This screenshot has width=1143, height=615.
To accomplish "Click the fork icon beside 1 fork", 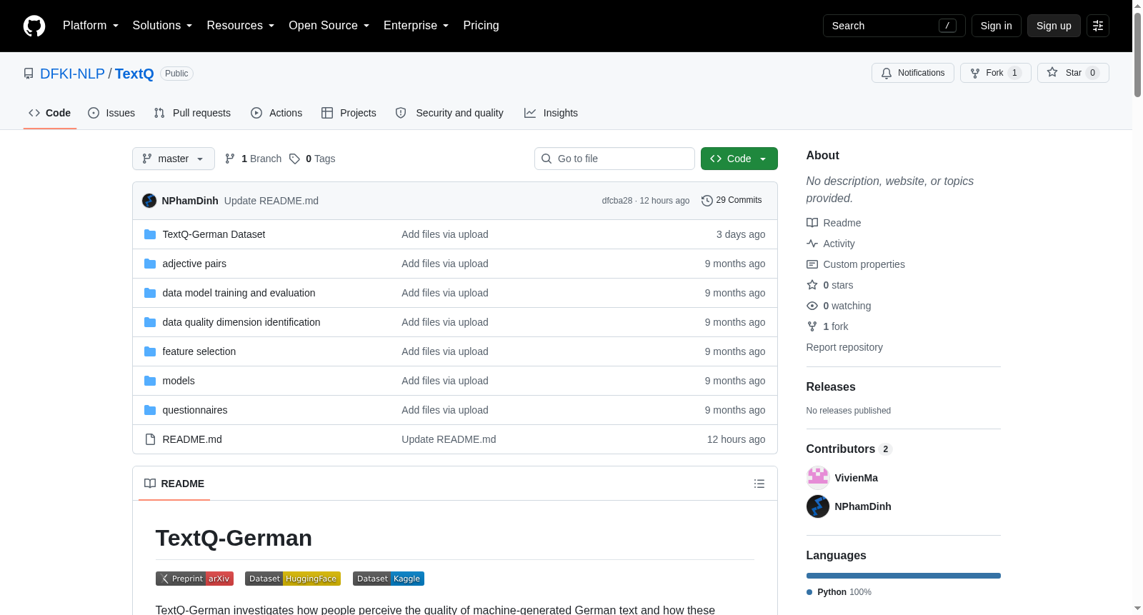I will 812,326.
